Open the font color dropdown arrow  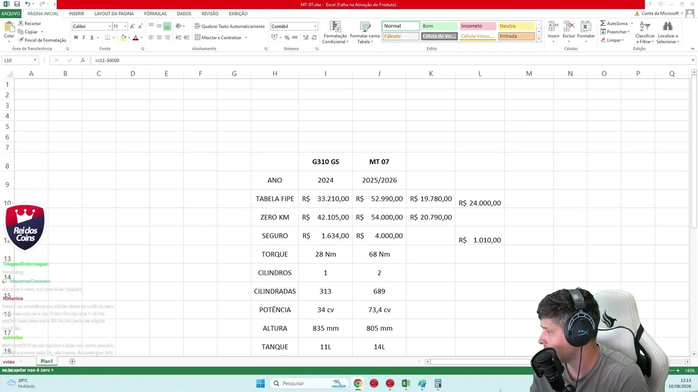pos(141,38)
